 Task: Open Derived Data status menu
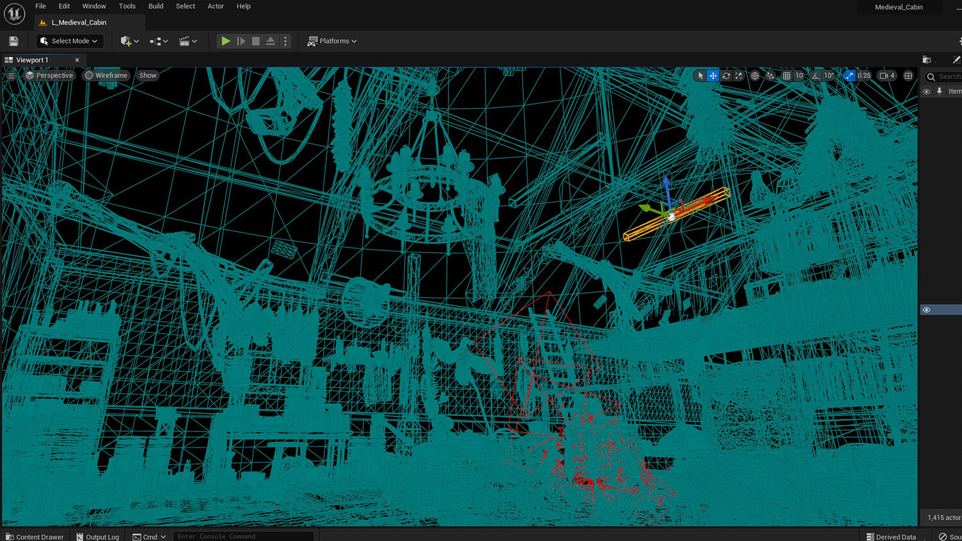click(891, 537)
